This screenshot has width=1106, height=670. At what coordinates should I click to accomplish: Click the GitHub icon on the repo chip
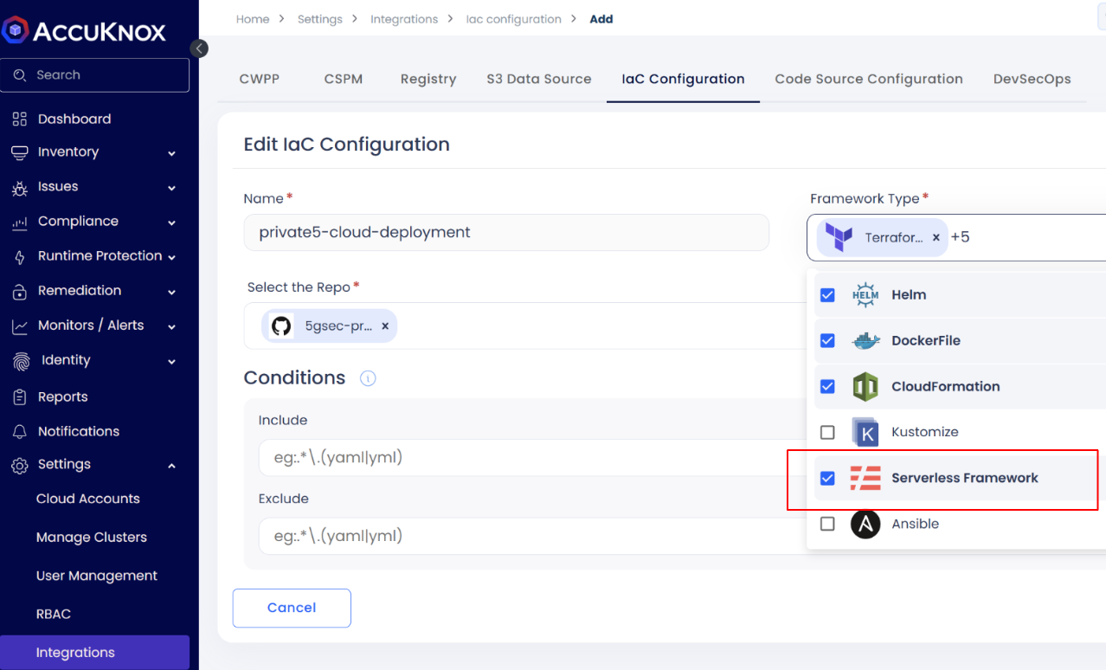(283, 326)
